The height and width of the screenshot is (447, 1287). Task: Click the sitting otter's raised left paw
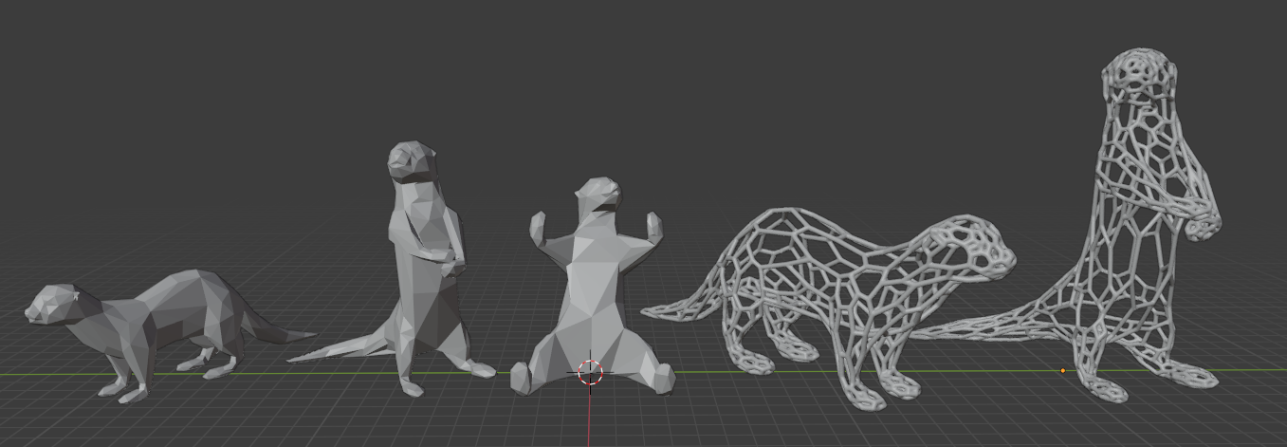[x=539, y=228]
